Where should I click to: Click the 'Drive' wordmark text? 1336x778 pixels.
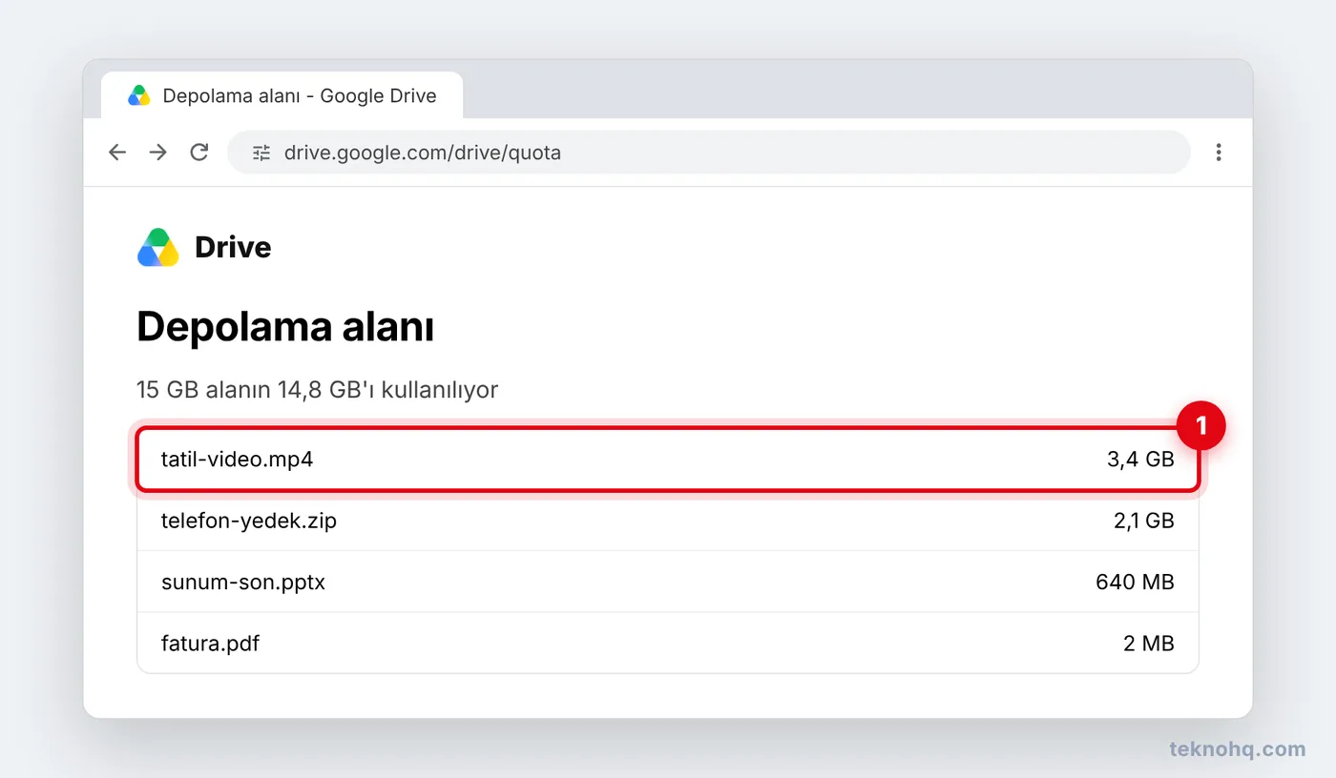(233, 248)
